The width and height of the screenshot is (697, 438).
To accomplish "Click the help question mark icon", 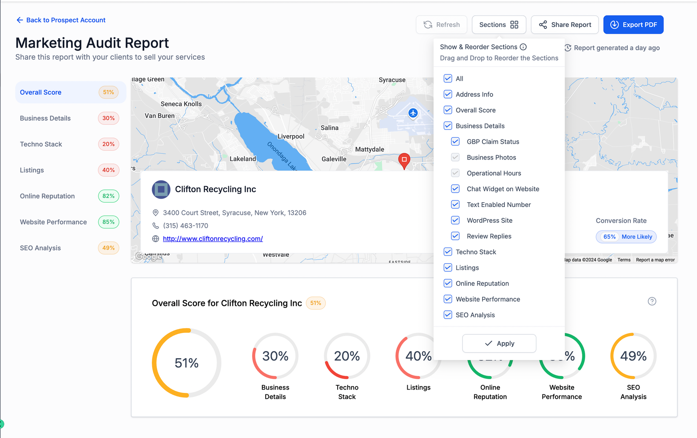I will pyautogui.click(x=652, y=301).
